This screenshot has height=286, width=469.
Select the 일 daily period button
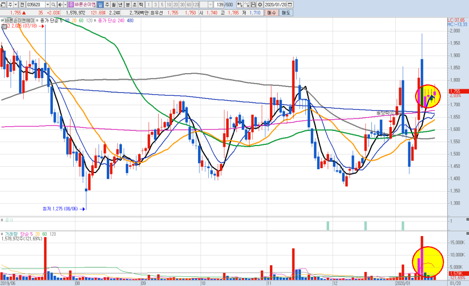(x=100, y=4)
